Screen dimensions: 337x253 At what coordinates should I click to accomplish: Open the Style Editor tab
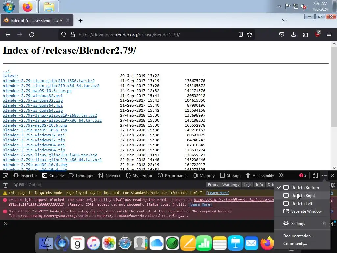(x=139, y=176)
